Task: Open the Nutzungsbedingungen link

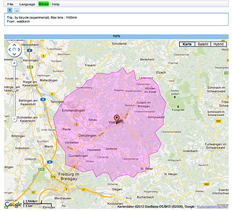Action: (212, 206)
